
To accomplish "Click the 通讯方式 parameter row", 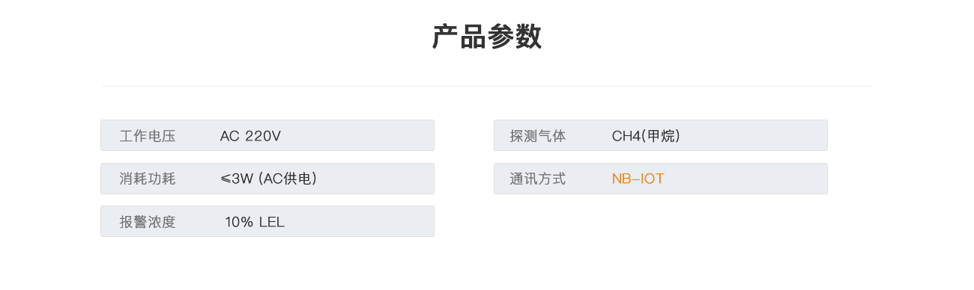I will click(661, 179).
